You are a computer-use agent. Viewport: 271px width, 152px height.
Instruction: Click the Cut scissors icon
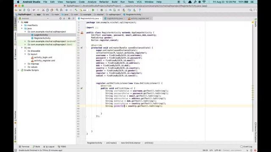coord(43,10)
